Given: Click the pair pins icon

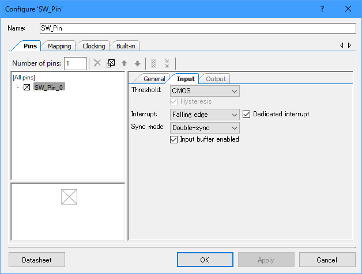Looking at the screenshot, I should point(153,63).
